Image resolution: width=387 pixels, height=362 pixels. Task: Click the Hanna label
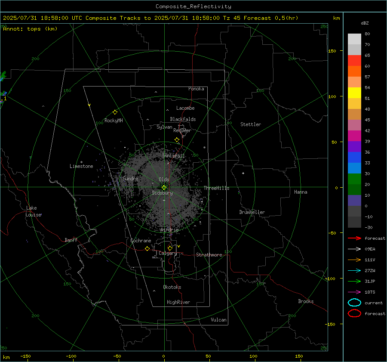click(x=301, y=192)
